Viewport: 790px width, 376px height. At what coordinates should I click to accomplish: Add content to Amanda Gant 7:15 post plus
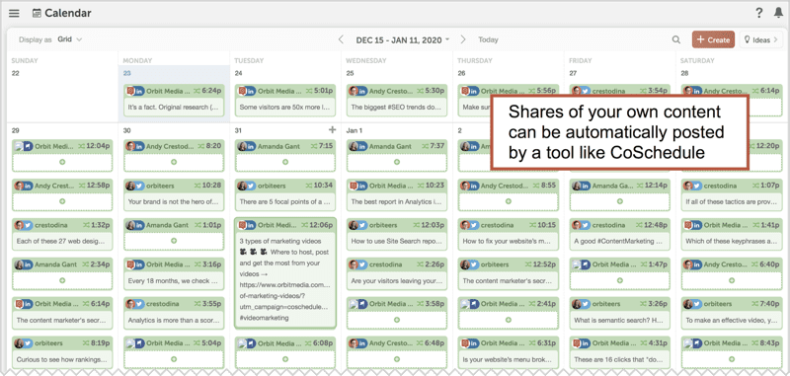pyautogui.click(x=285, y=162)
